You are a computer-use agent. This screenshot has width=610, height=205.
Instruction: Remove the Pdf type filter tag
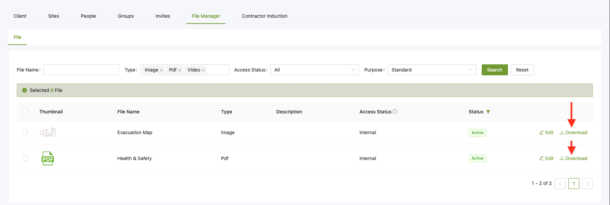click(180, 70)
